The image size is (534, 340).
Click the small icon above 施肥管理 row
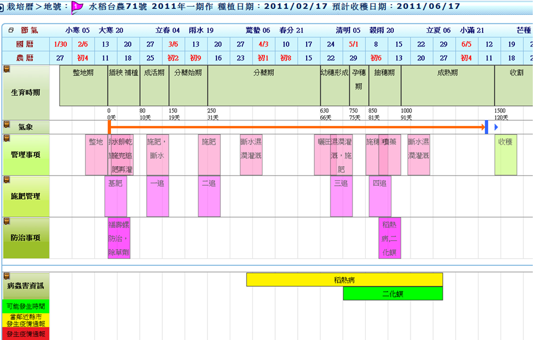(x=7, y=180)
